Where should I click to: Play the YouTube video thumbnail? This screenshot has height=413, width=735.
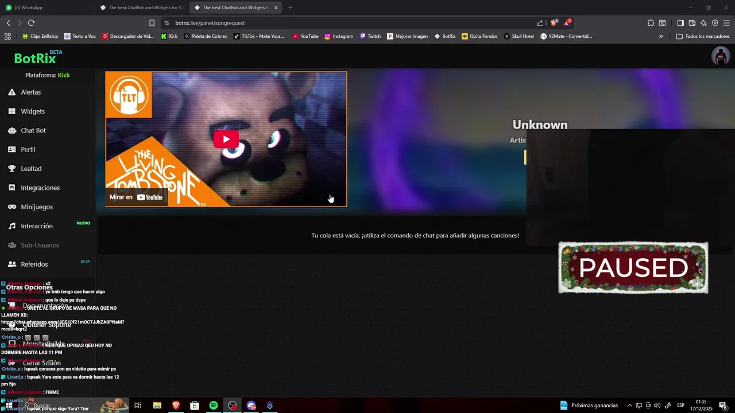click(226, 139)
